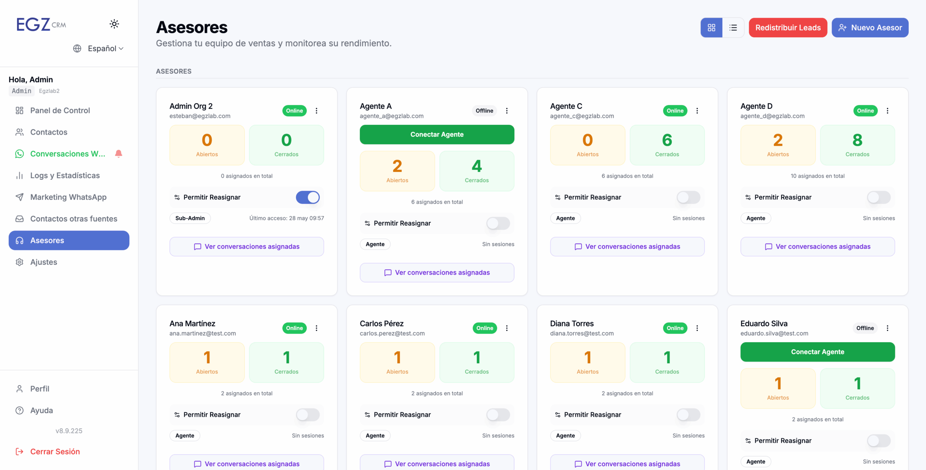Image resolution: width=926 pixels, height=470 pixels.
Task: Click email carlos.perez@test.com
Action: [x=392, y=333]
